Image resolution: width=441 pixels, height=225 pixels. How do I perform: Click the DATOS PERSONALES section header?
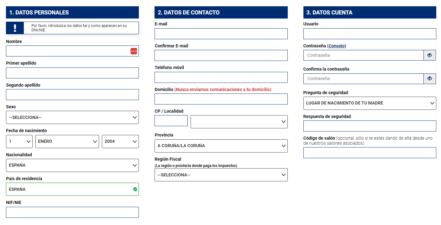click(x=72, y=12)
